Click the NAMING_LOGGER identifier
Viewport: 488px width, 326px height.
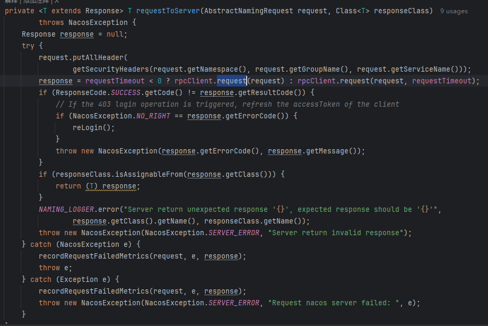coord(66,209)
